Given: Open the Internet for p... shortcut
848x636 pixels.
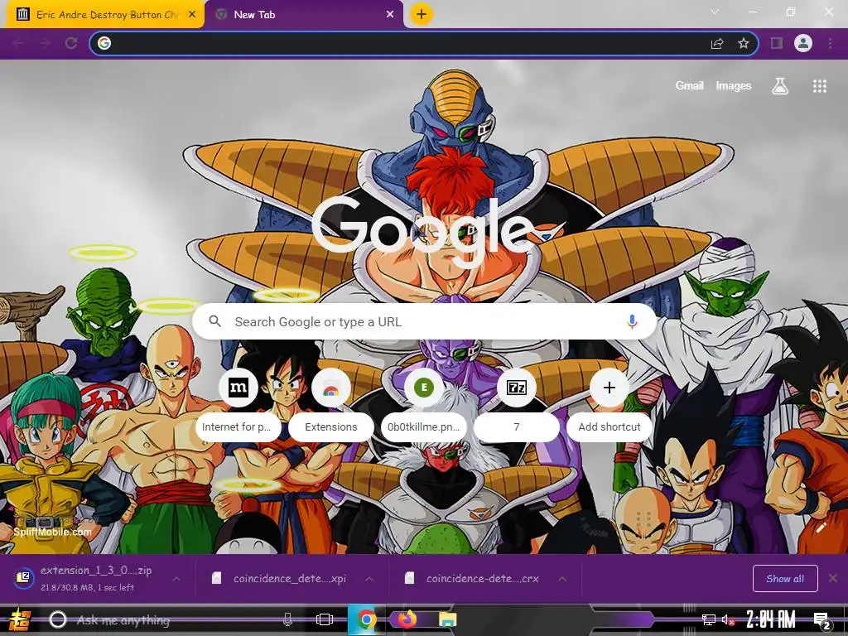Looking at the screenshot, I should [x=238, y=407].
